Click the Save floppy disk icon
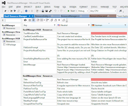The image size is (128, 106). click(46, 11)
